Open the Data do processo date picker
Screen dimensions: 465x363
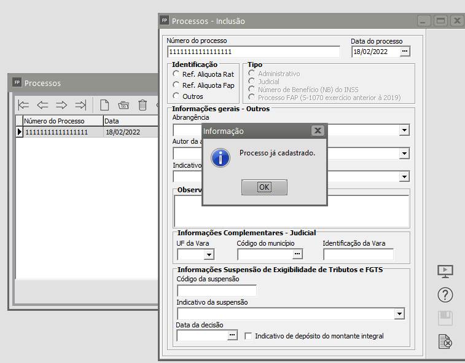[x=404, y=52]
